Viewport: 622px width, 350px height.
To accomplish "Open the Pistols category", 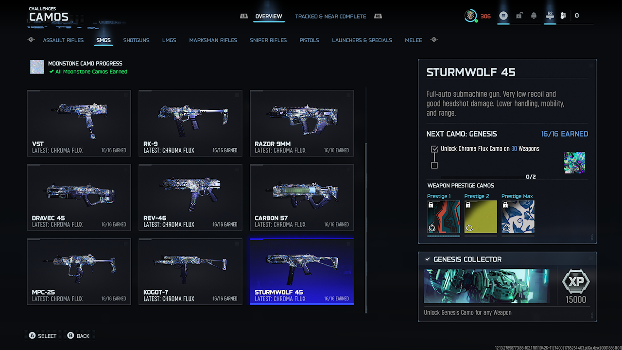I will 309,40.
